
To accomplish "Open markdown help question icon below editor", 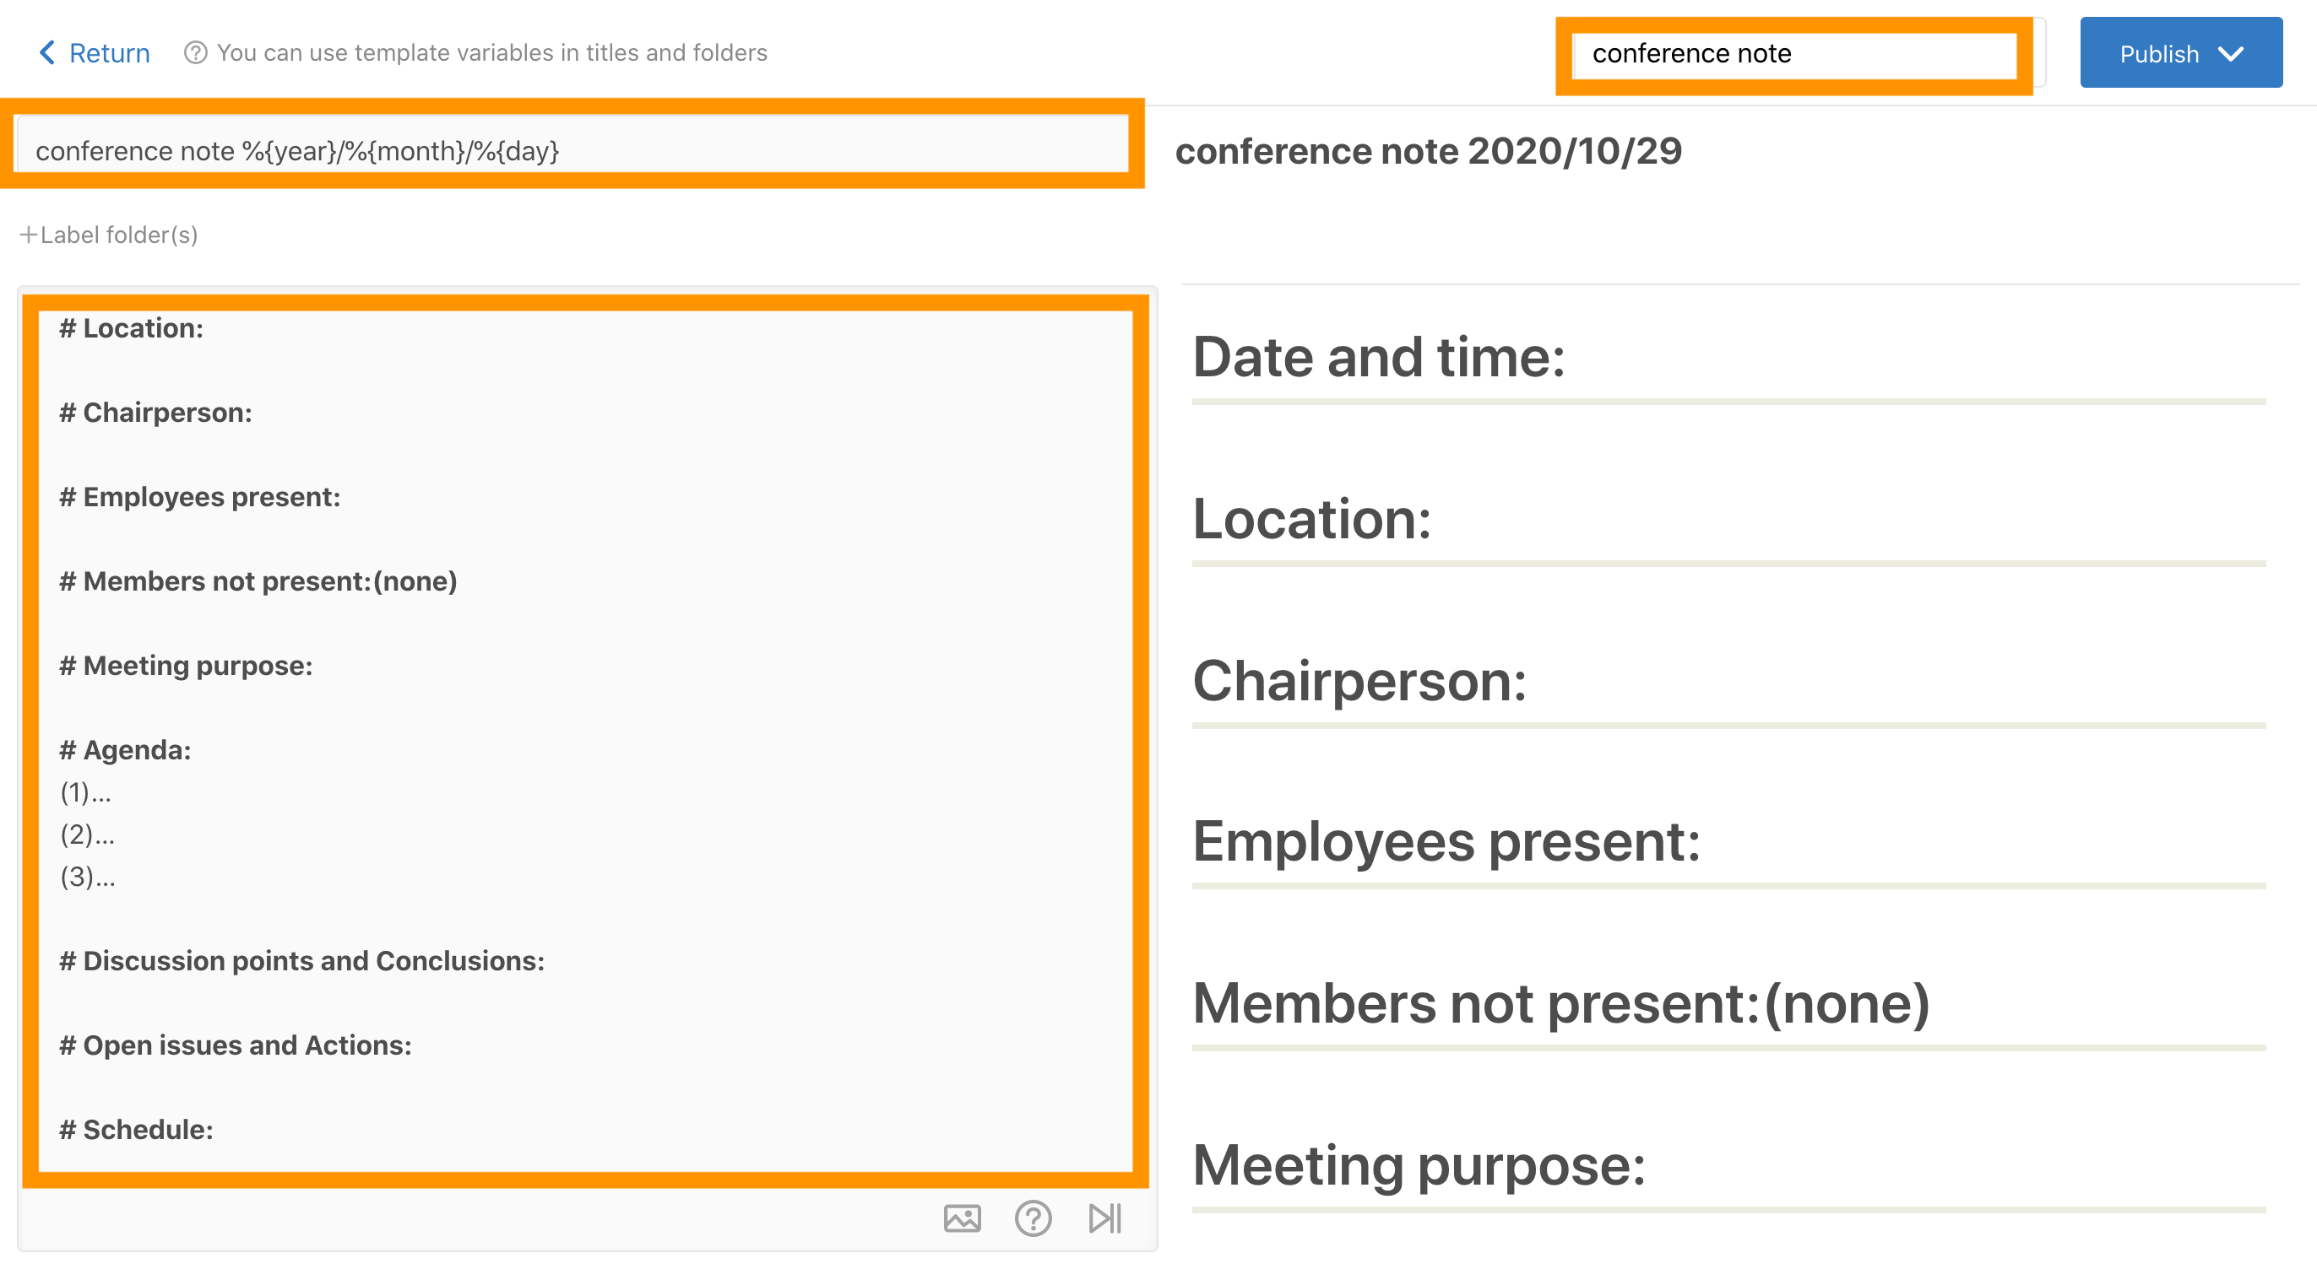I will 1033,1218.
